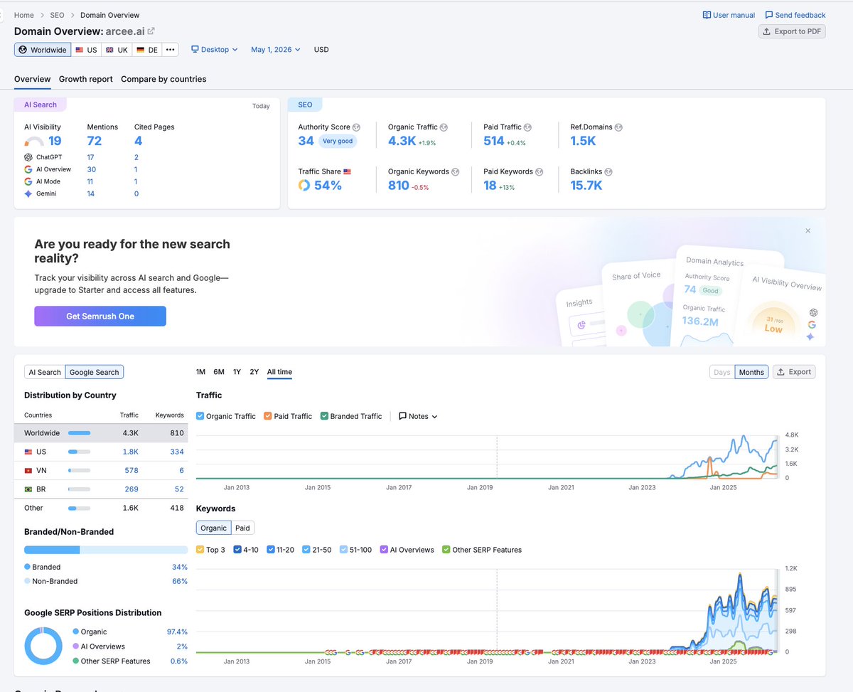Close the Semrush One promo banner
The image size is (853, 692).
coord(808,230)
